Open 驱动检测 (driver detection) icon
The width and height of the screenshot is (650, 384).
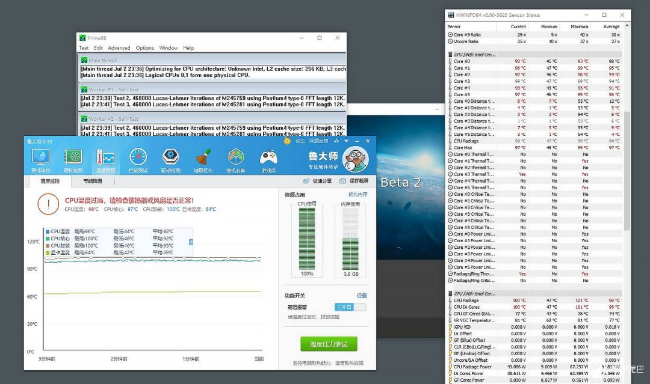pyautogui.click(x=170, y=160)
